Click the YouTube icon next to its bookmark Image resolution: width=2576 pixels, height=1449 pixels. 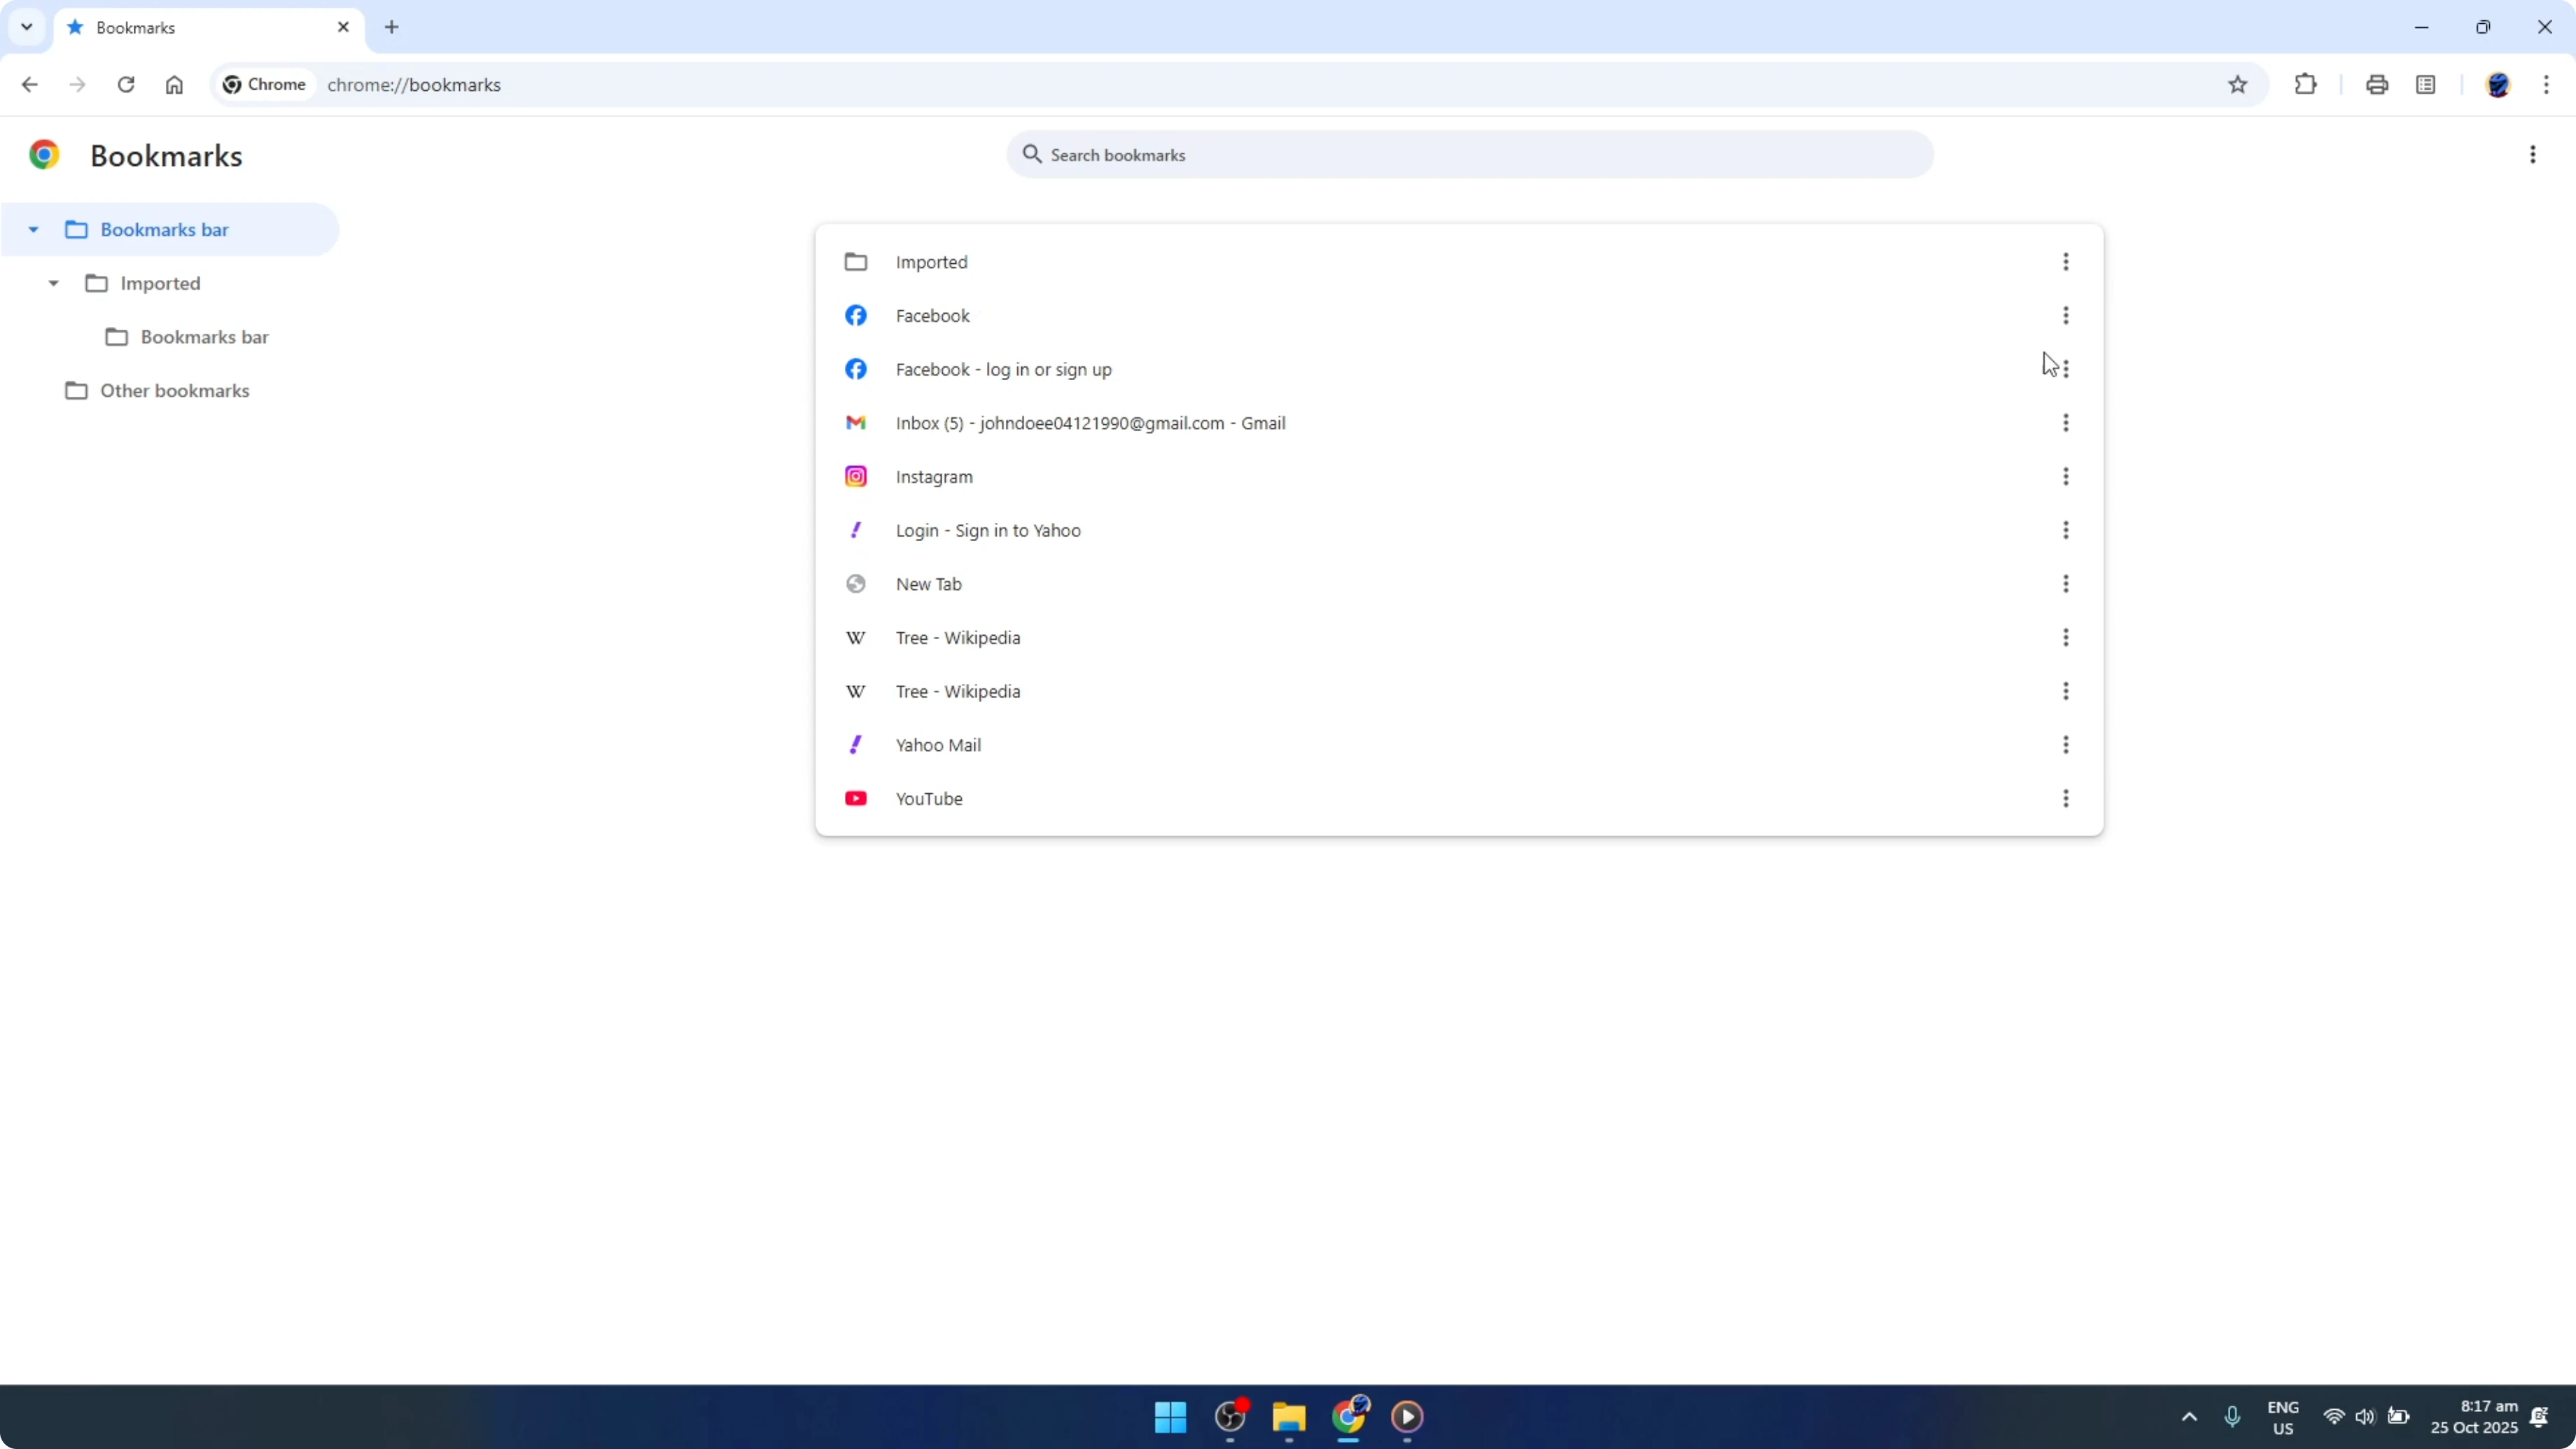pyautogui.click(x=856, y=798)
